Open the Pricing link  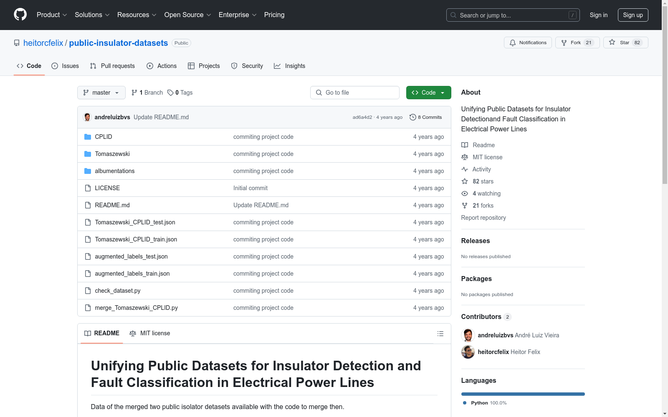point(274,15)
